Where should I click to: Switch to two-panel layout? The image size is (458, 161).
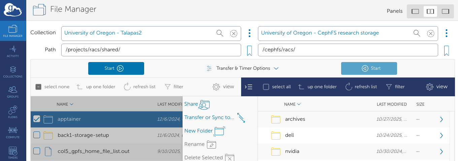coord(430,11)
